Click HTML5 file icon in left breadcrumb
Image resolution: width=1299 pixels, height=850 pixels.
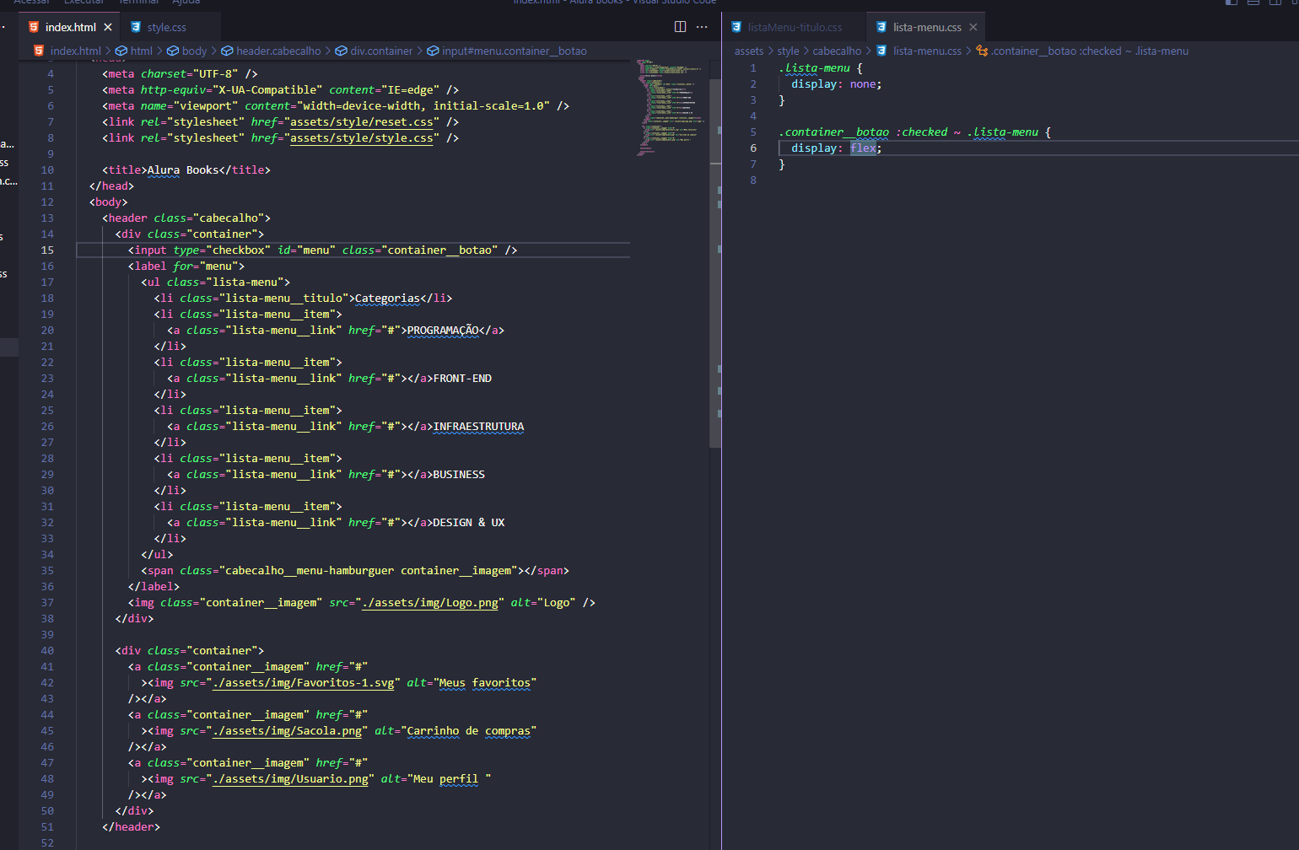pyautogui.click(x=39, y=51)
